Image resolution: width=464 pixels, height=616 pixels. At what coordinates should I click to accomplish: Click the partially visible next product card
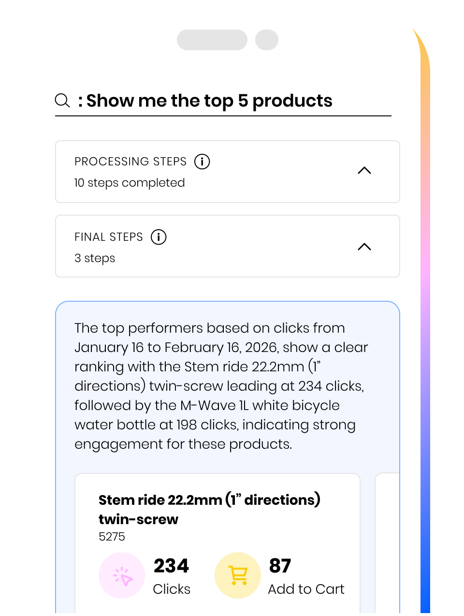pyautogui.click(x=387, y=542)
